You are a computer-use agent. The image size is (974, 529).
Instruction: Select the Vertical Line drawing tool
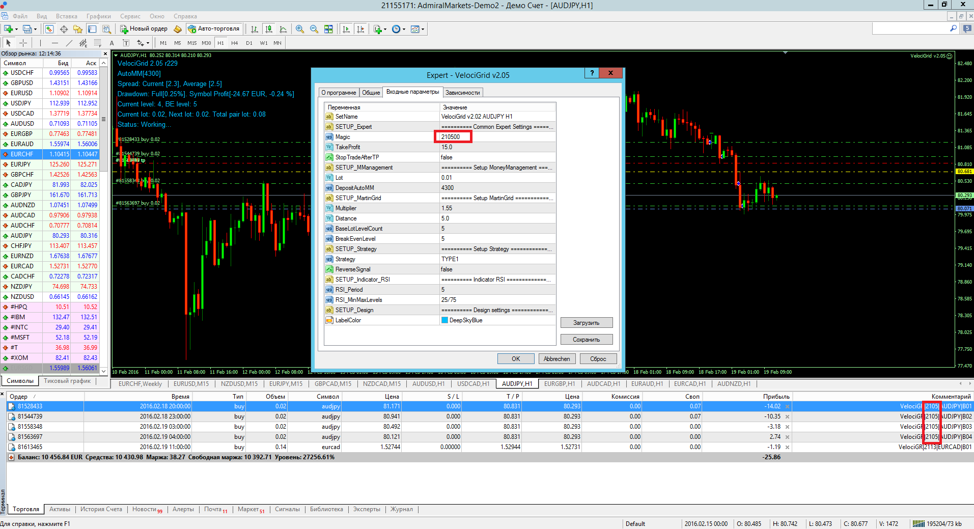click(40, 43)
